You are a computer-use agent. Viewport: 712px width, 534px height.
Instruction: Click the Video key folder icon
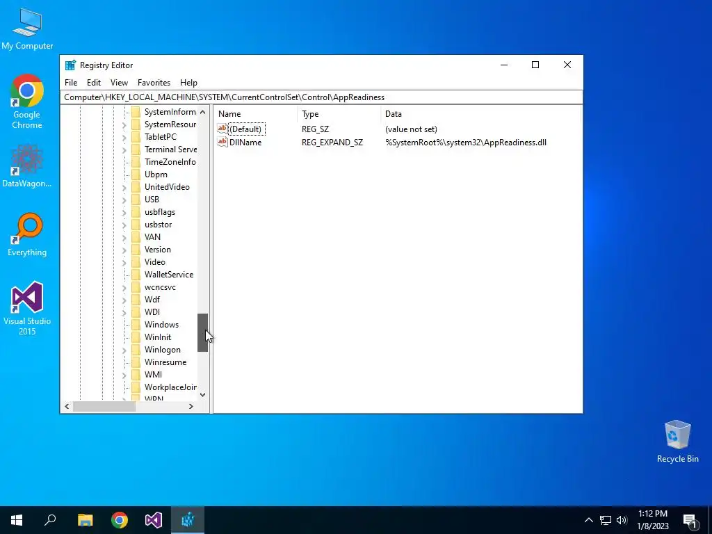click(136, 262)
